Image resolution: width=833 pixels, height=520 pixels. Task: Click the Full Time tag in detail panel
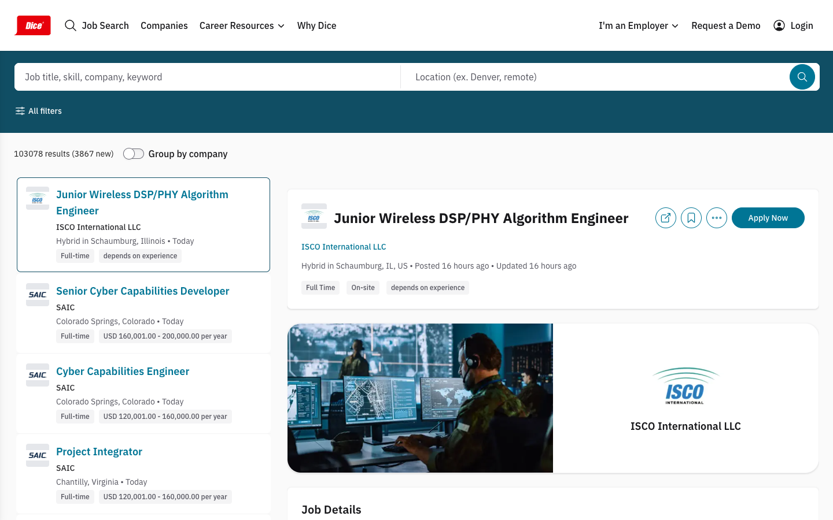pos(320,288)
